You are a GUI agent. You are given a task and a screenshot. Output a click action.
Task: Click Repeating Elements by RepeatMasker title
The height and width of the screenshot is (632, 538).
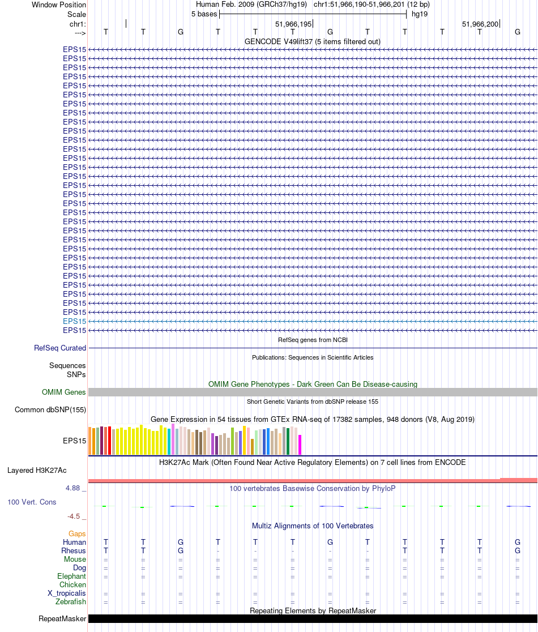tap(313, 611)
